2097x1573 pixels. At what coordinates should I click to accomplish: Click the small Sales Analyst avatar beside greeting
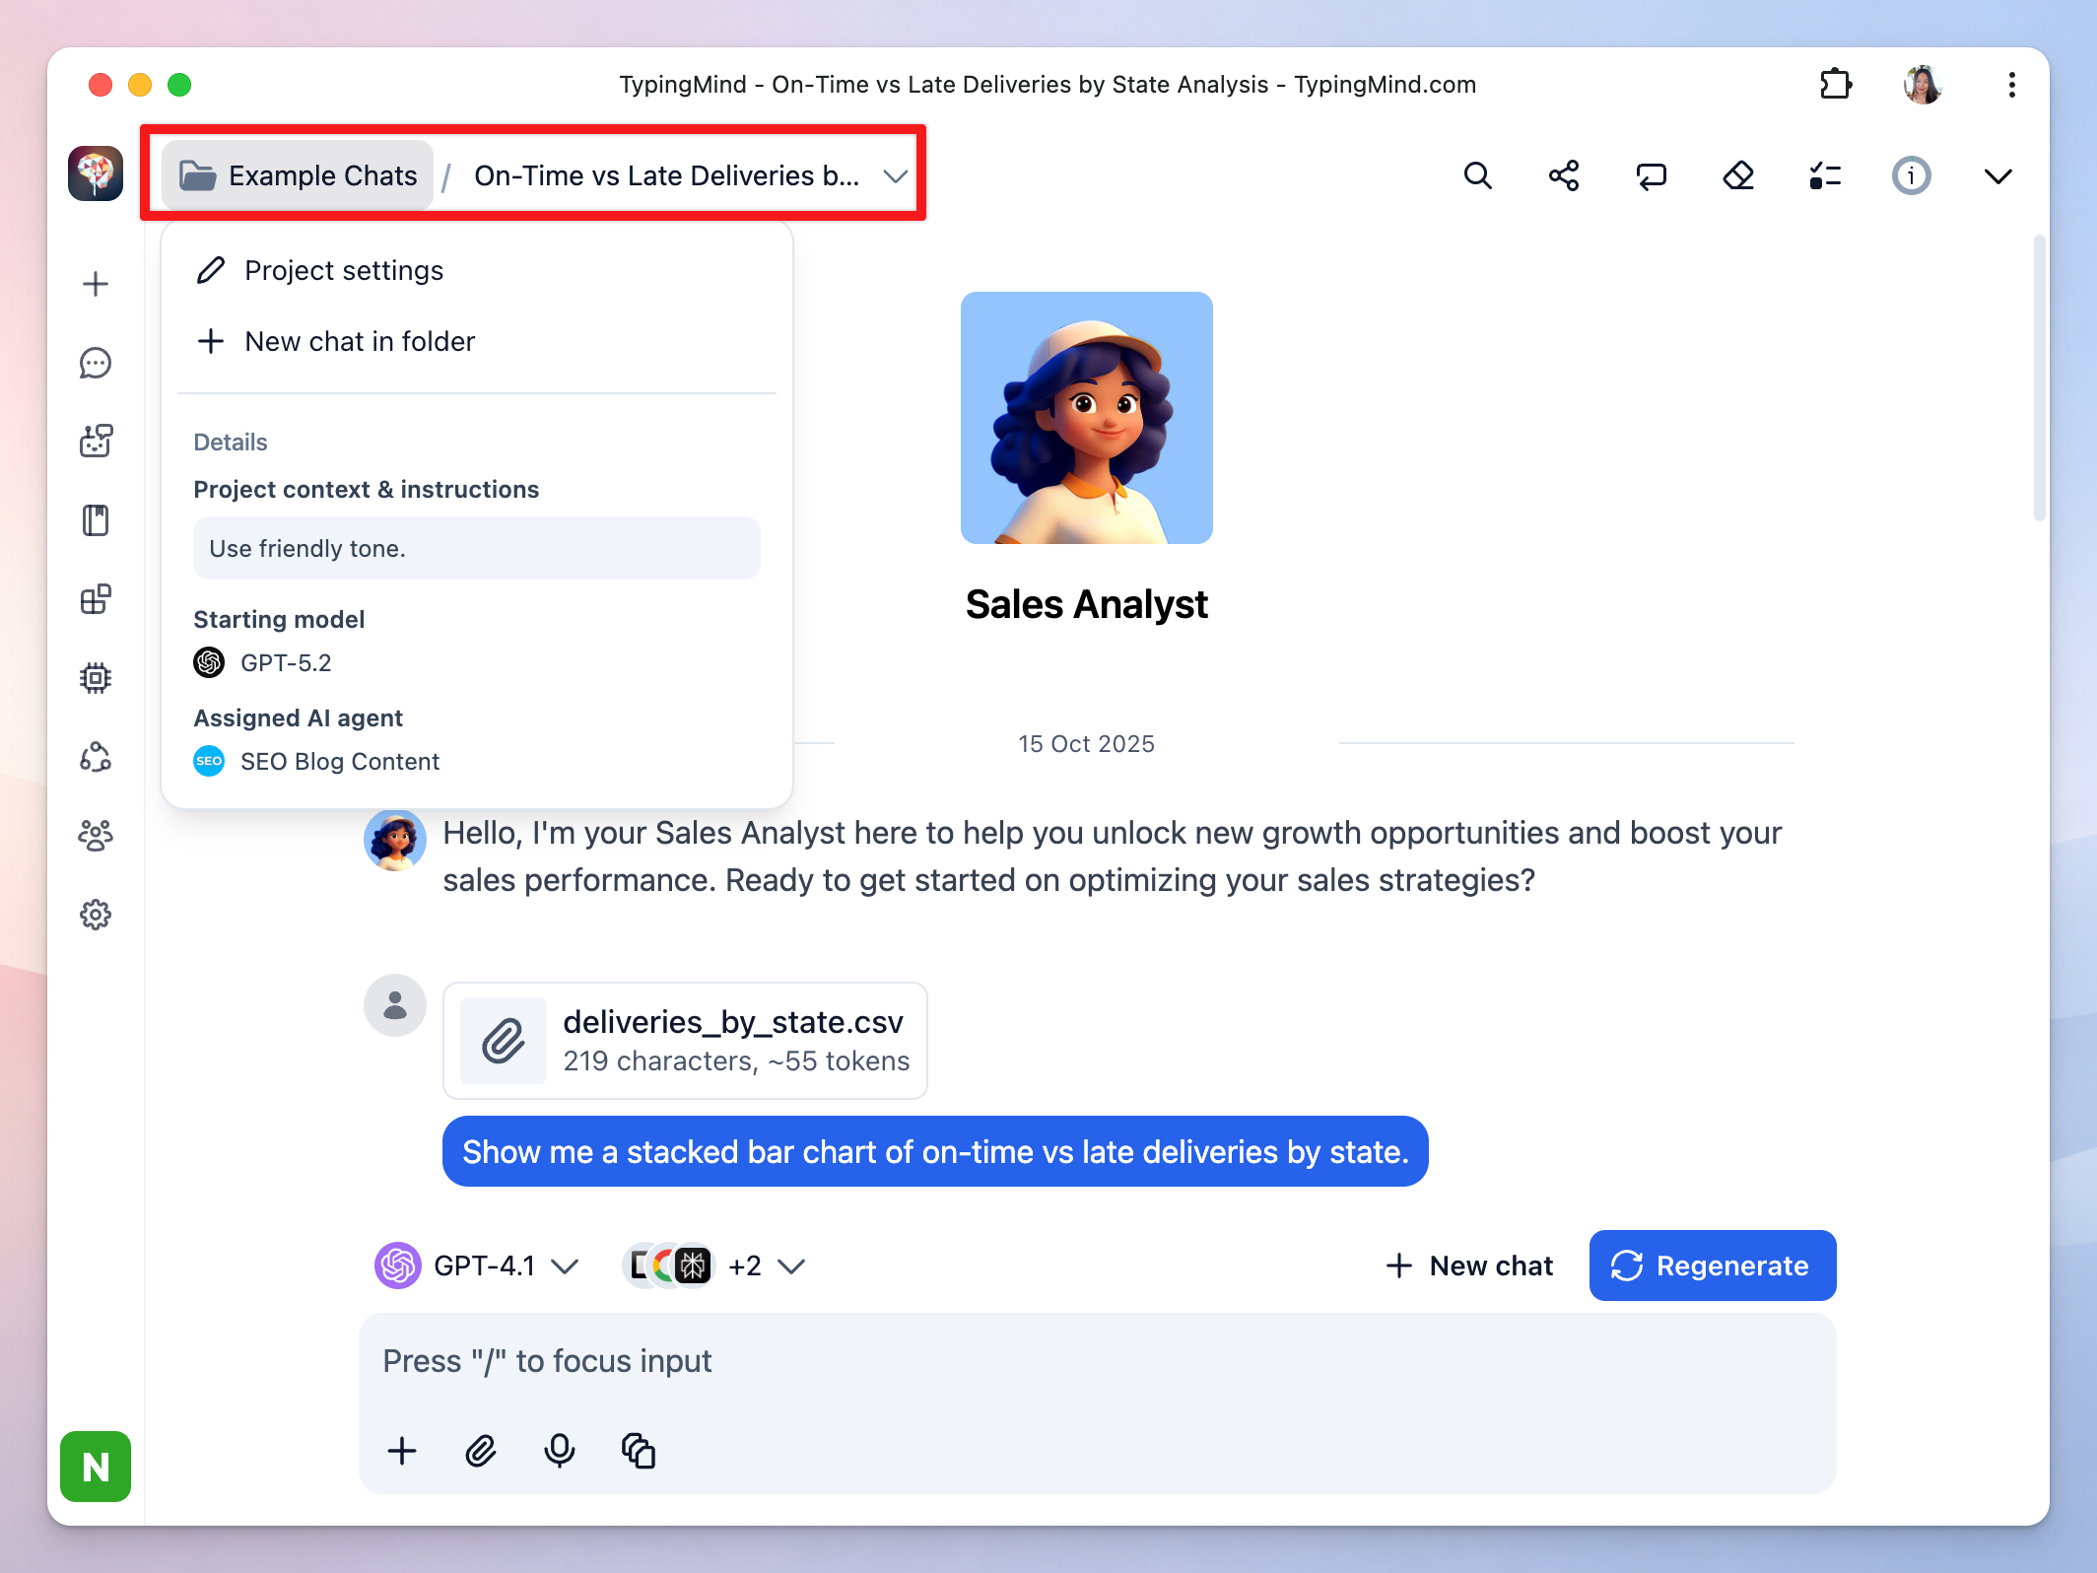tap(395, 840)
